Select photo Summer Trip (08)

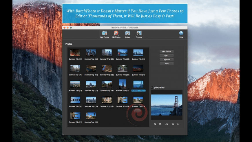[107, 68]
